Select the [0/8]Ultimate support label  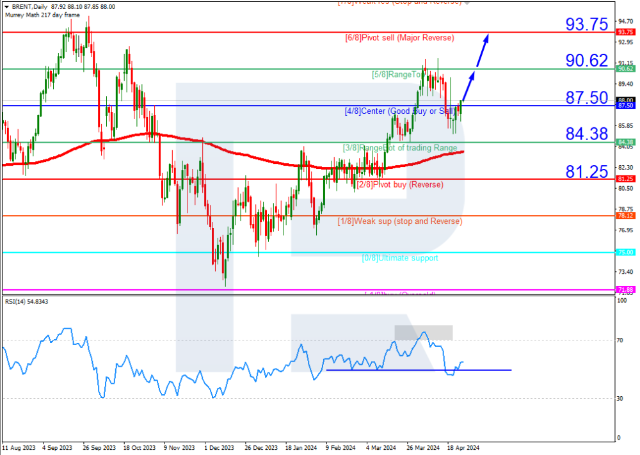click(x=400, y=258)
